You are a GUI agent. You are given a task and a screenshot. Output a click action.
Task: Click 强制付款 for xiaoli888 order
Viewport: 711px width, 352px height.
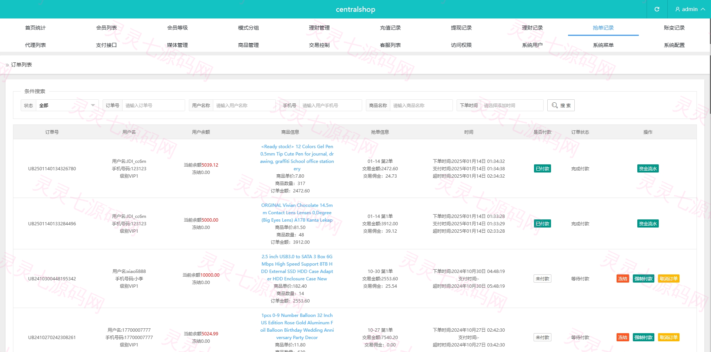[643, 279]
